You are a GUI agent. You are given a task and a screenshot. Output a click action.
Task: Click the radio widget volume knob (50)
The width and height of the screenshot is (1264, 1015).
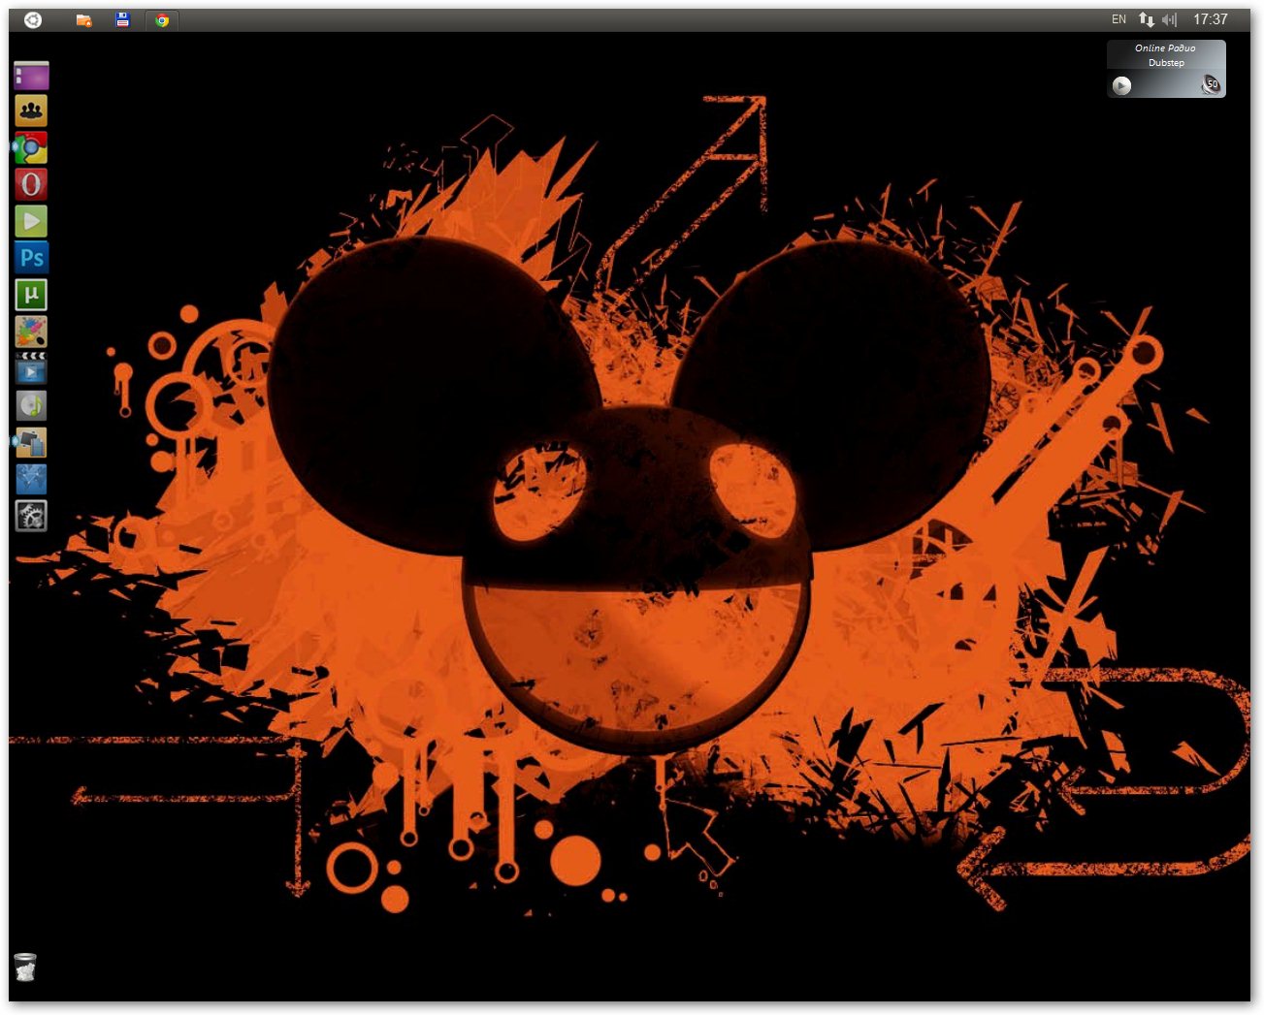(x=1210, y=84)
